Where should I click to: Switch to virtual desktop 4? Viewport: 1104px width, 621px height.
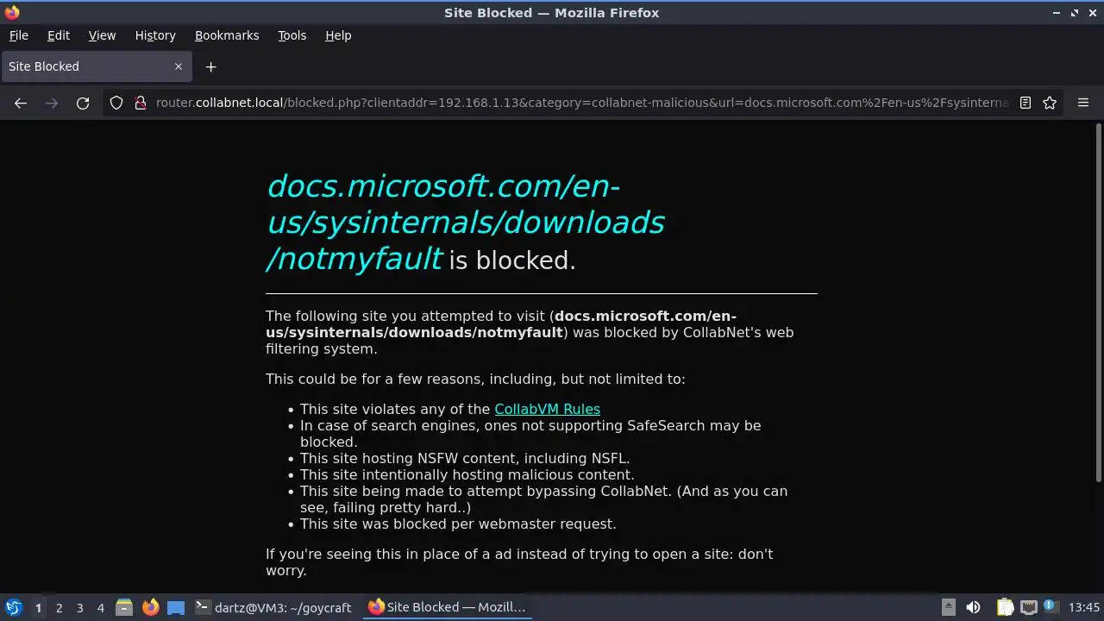click(x=100, y=608)
